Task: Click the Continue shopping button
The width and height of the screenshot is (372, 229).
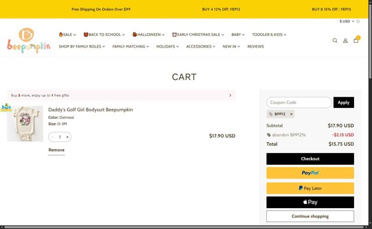Action: click(x=310, y=216)
